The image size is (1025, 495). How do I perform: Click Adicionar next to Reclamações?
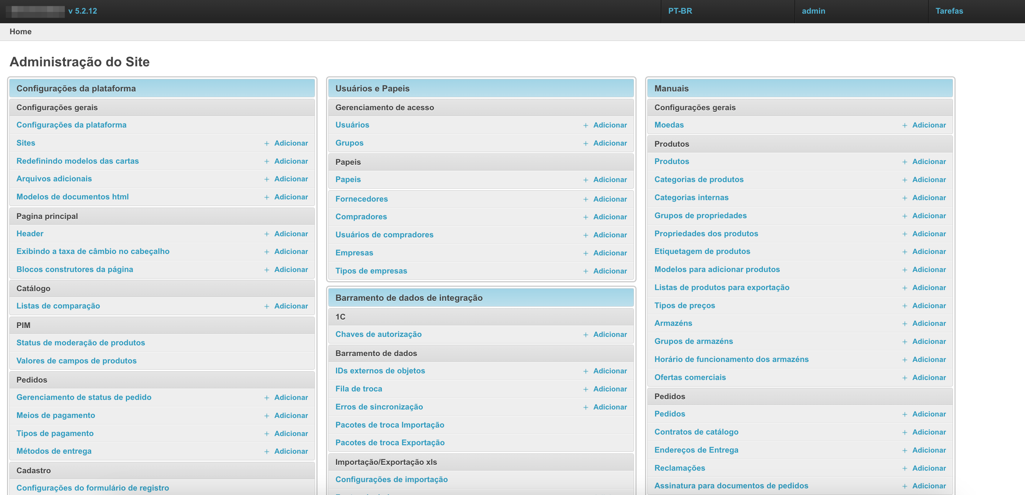(x=929, y=468)
